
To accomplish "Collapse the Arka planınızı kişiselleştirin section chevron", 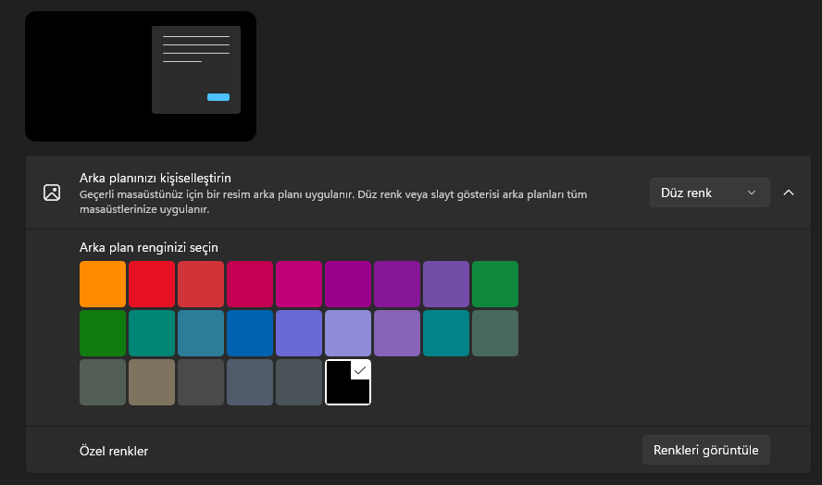I will click(789, 193).
